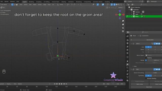Select wireframe viewport shading icon
The width and height of the screenshot is (162, 91).
pos(114,5)
